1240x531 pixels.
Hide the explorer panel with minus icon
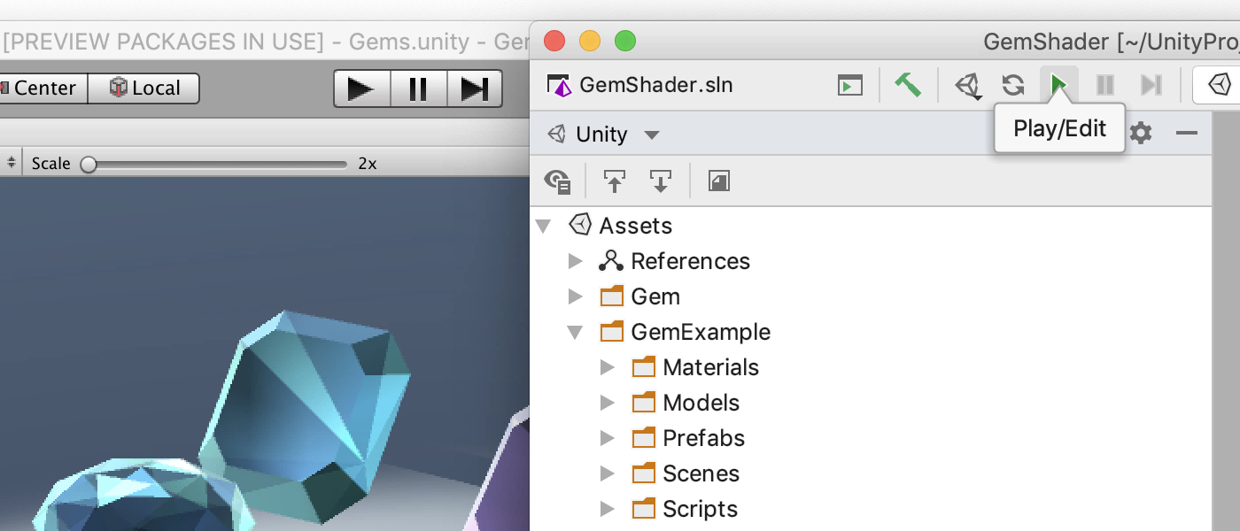(x=1187, y=134)
